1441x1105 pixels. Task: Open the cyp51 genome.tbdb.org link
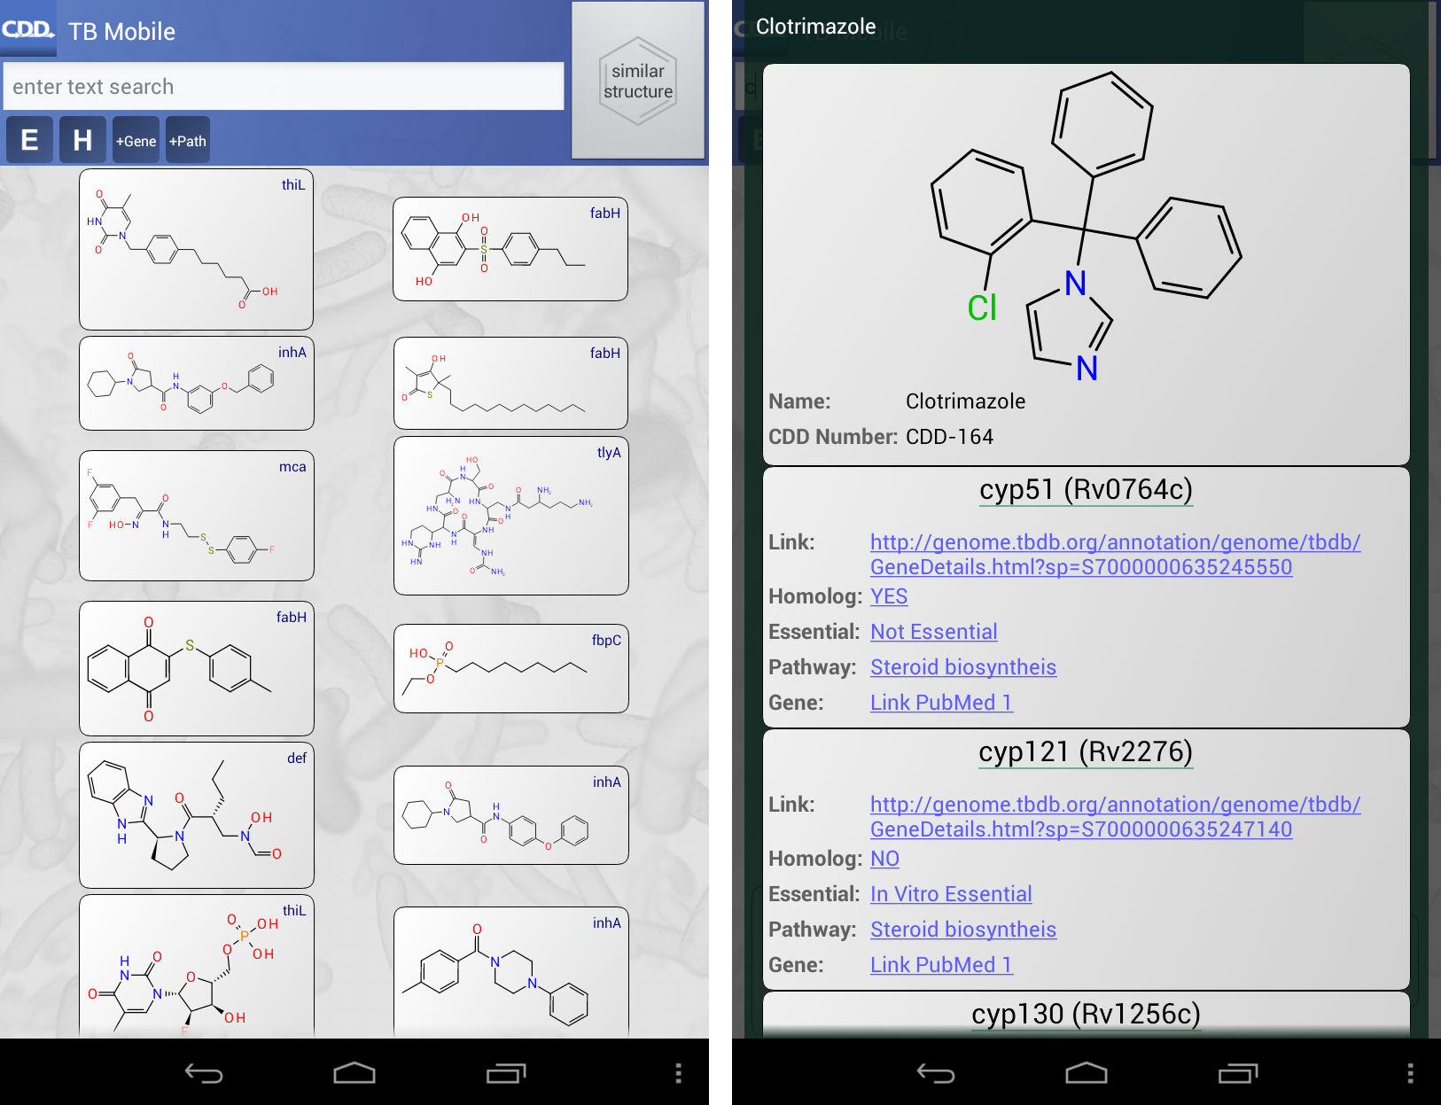tap(1114, 554)
